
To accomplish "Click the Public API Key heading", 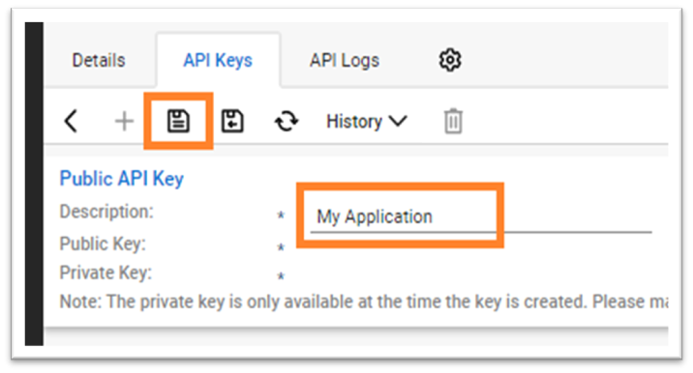I will 122,179.
